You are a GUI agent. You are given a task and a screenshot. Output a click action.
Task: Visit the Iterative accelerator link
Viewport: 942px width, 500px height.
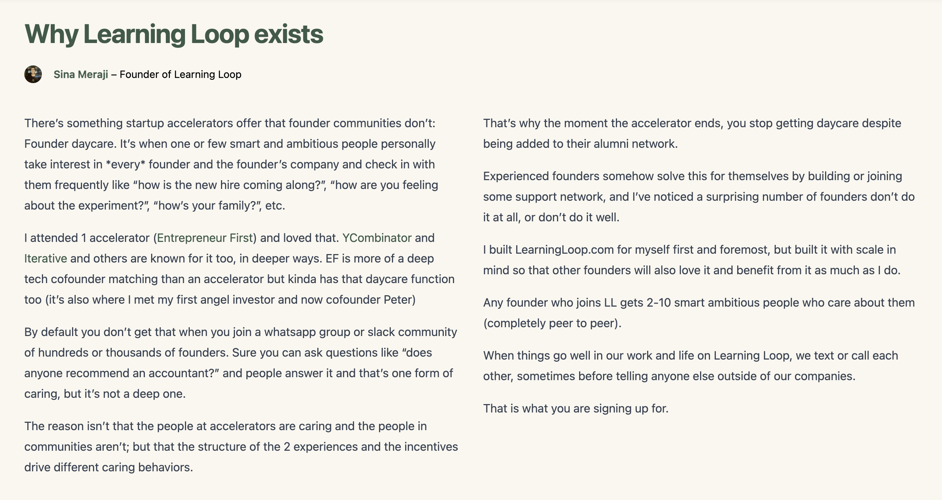click(46, 258)
